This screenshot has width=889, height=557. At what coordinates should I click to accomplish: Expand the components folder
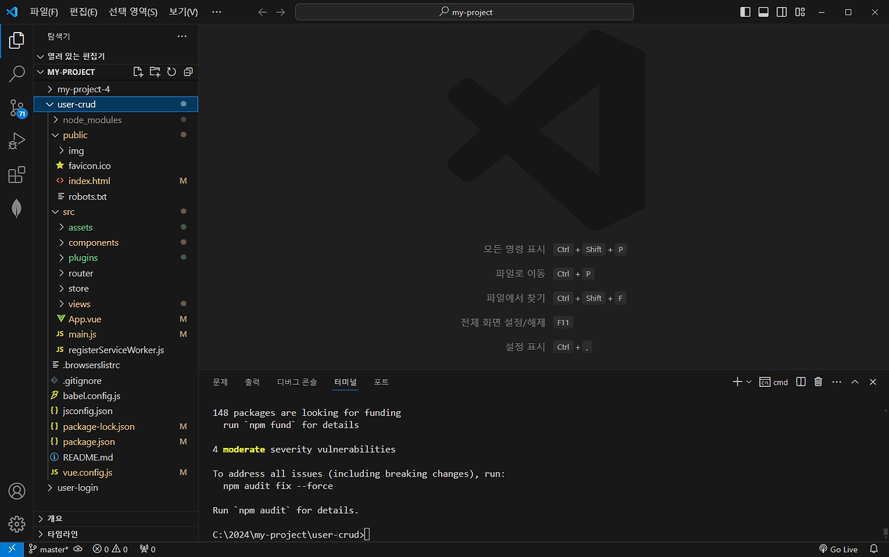coord(116,242)
